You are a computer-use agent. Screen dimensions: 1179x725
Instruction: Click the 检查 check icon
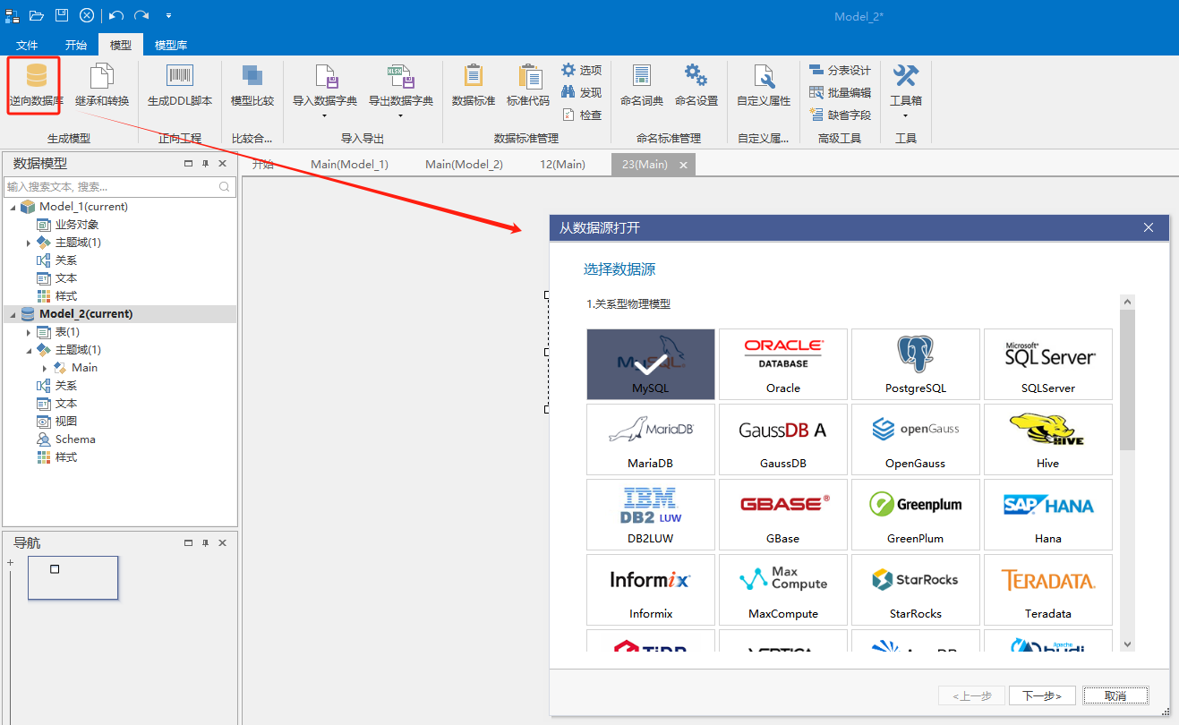568,115
